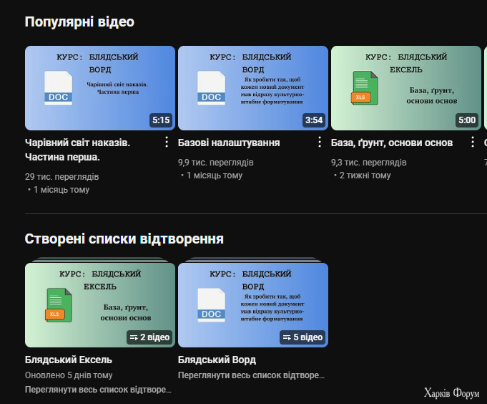Click the 3:54 duration badge
Image resolution: width=487 pixels, height=404 pixels.
314,120
